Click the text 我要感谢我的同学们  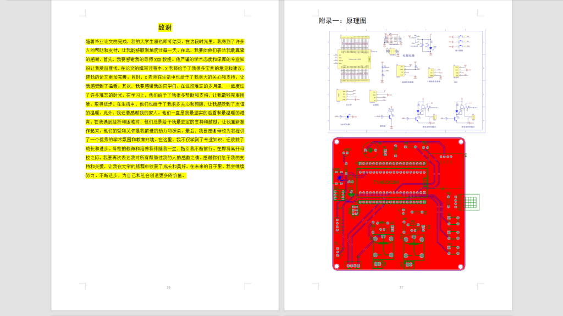156,86
